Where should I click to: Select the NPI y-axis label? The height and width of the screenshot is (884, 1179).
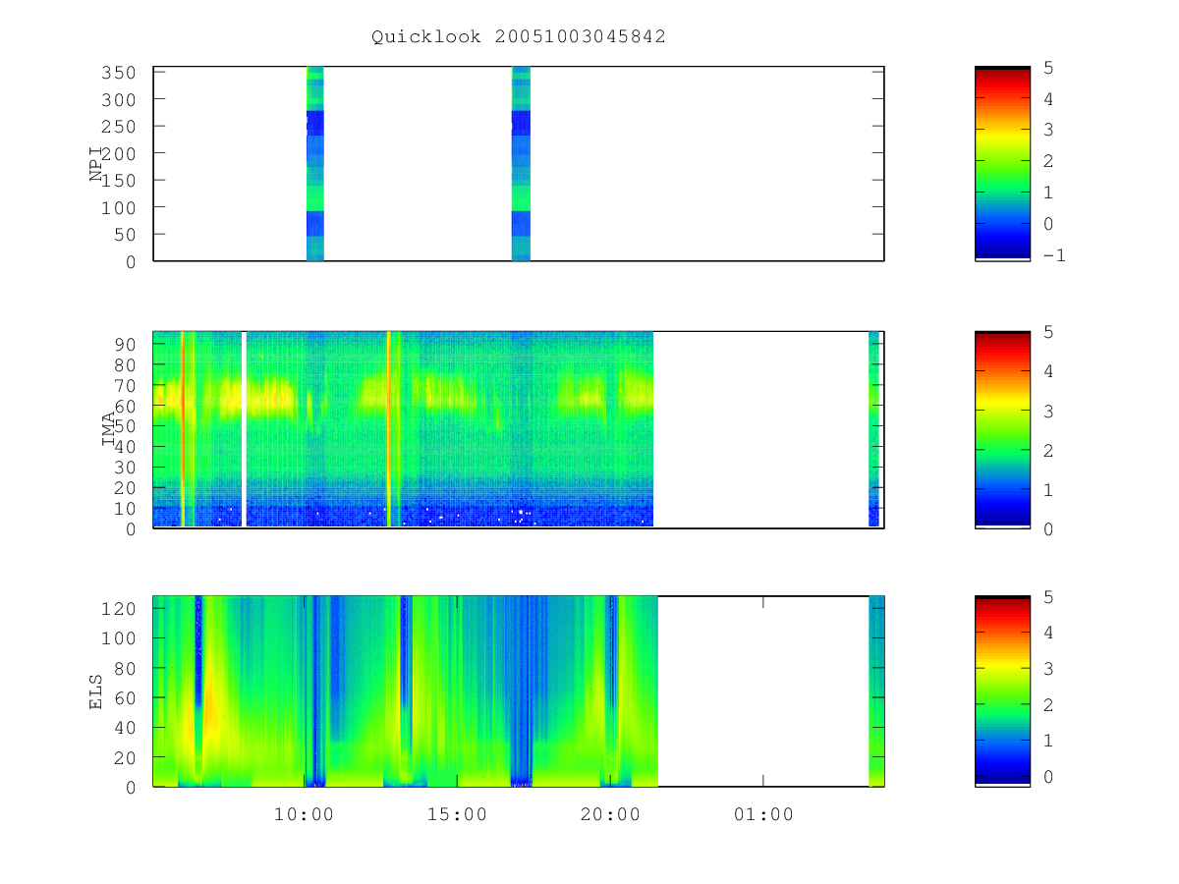96,163
